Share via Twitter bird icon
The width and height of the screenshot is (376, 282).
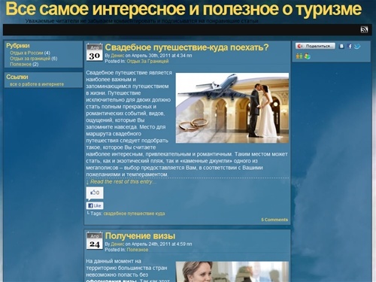point(357,47)
